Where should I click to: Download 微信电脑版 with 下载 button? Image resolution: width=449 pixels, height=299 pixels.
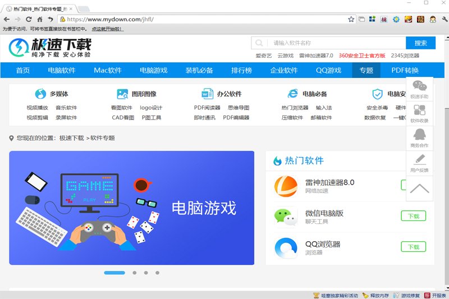(414, 216)
